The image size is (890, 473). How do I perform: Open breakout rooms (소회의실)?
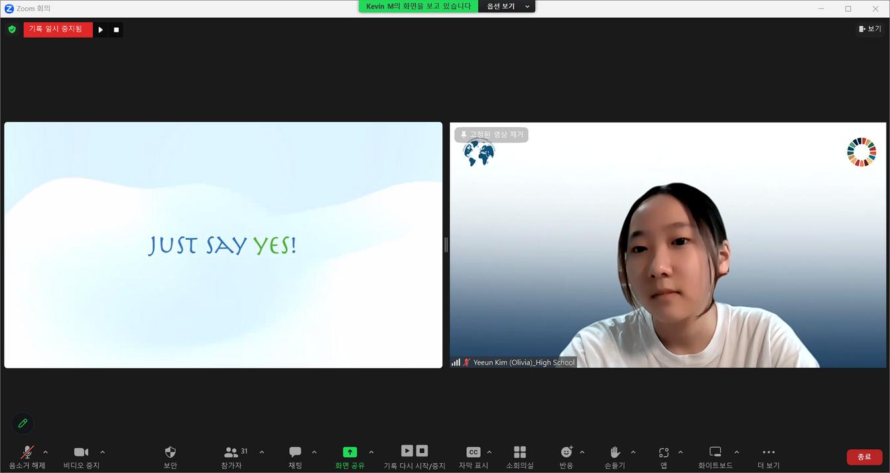(520, 457)
